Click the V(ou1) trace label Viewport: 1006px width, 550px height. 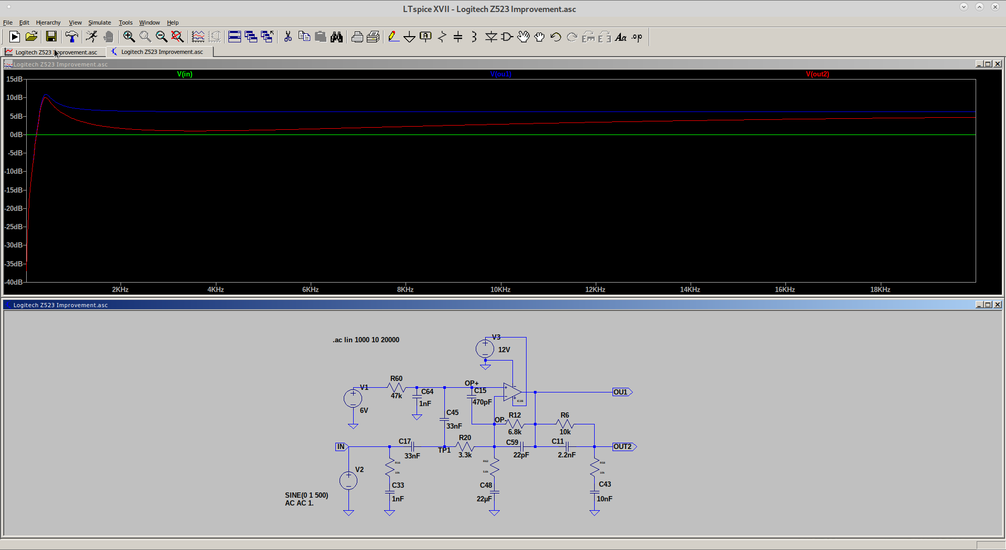pos(500,74)
